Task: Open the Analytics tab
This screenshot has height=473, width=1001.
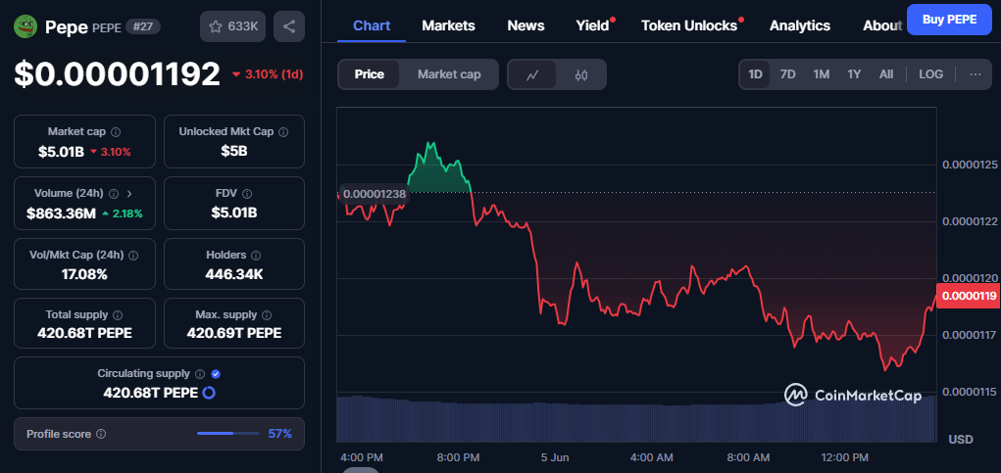Action: tap(800, 25)
